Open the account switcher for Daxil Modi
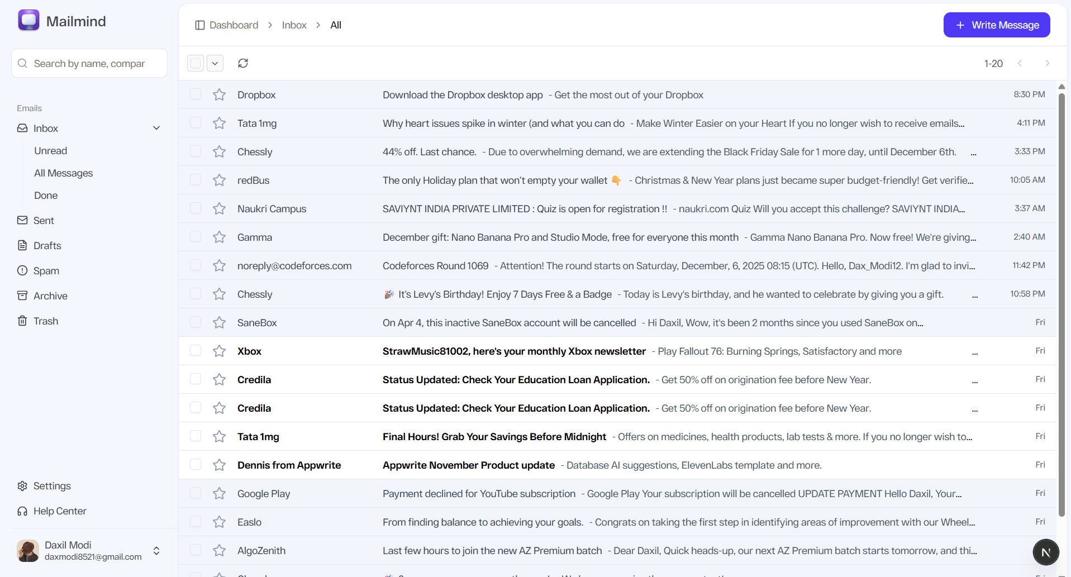Image resolution: width=1071 pixels, height=577 pixels. 156,551
